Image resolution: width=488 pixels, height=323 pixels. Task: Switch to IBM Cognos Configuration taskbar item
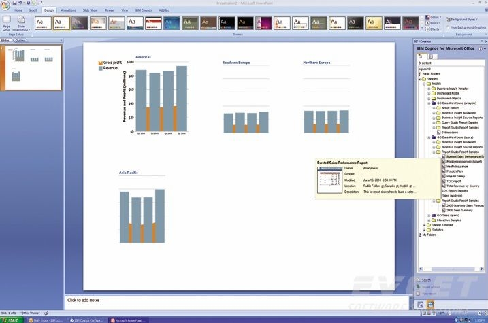(86, 320)
